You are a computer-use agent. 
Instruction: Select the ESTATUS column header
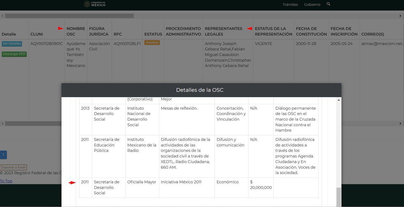153,34
